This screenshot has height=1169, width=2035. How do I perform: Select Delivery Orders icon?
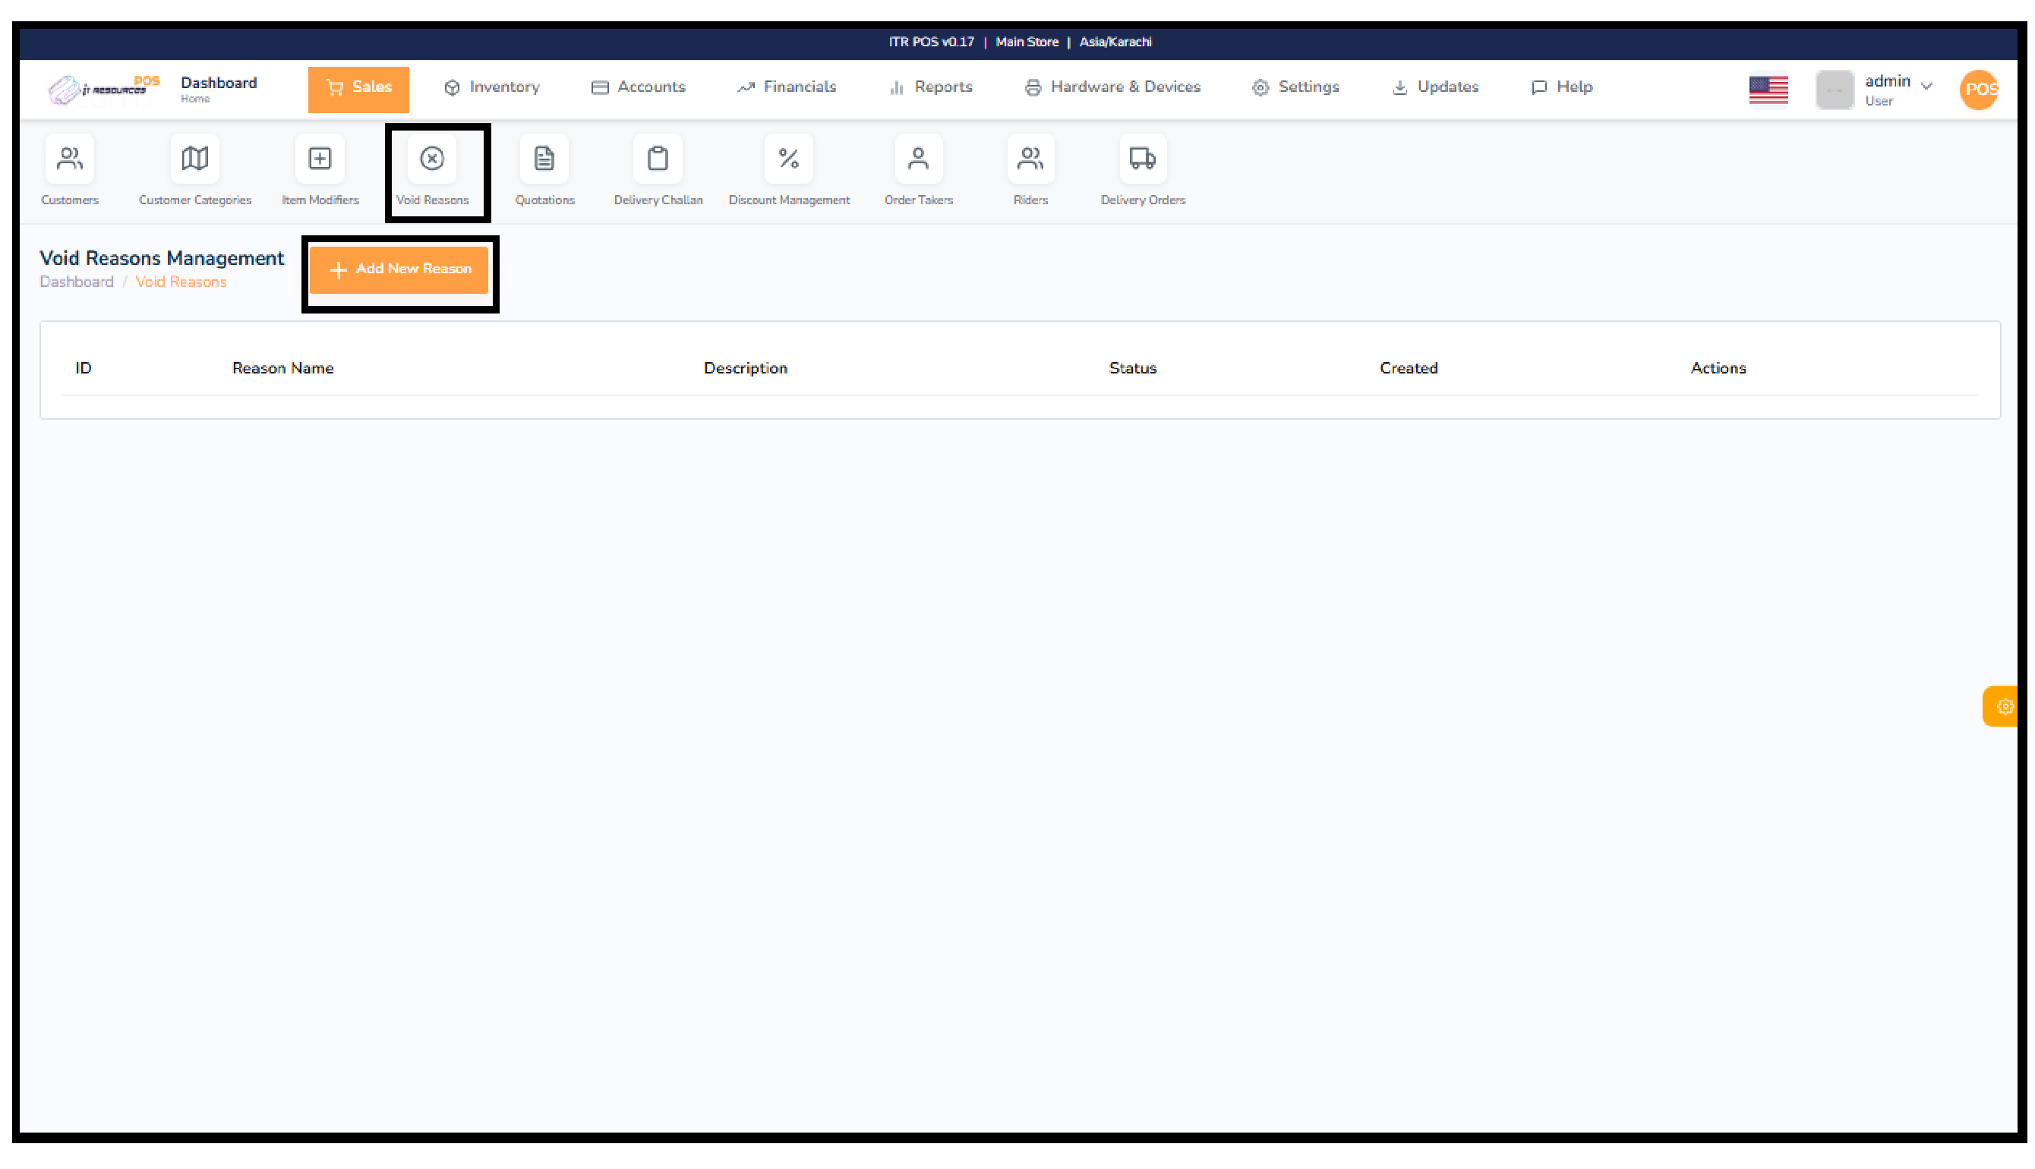(x=1142, y=170)
